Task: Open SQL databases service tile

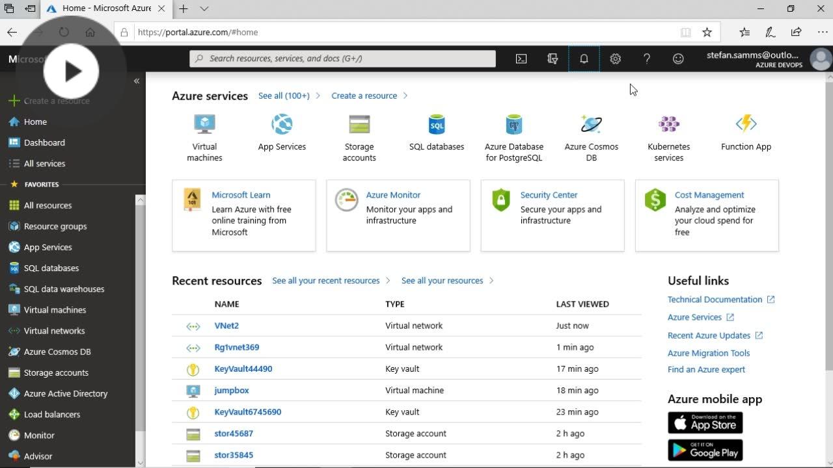Action: pos(437,133)
